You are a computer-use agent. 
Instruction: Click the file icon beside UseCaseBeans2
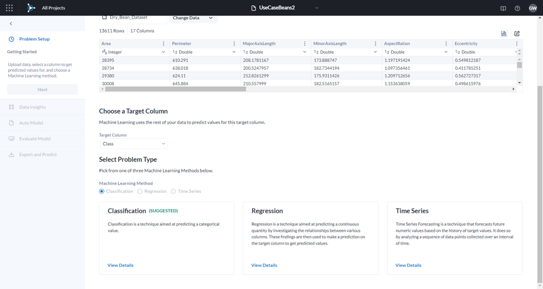coord(253,8)
